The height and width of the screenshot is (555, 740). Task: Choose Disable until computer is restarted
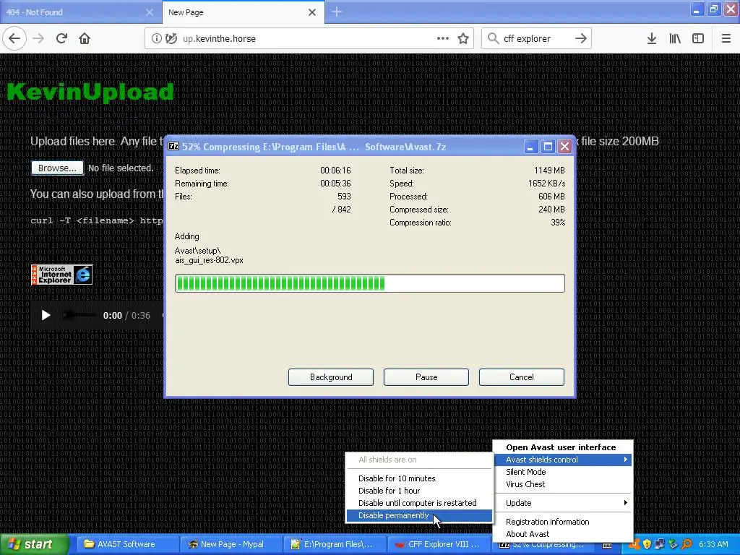[419, 503]
